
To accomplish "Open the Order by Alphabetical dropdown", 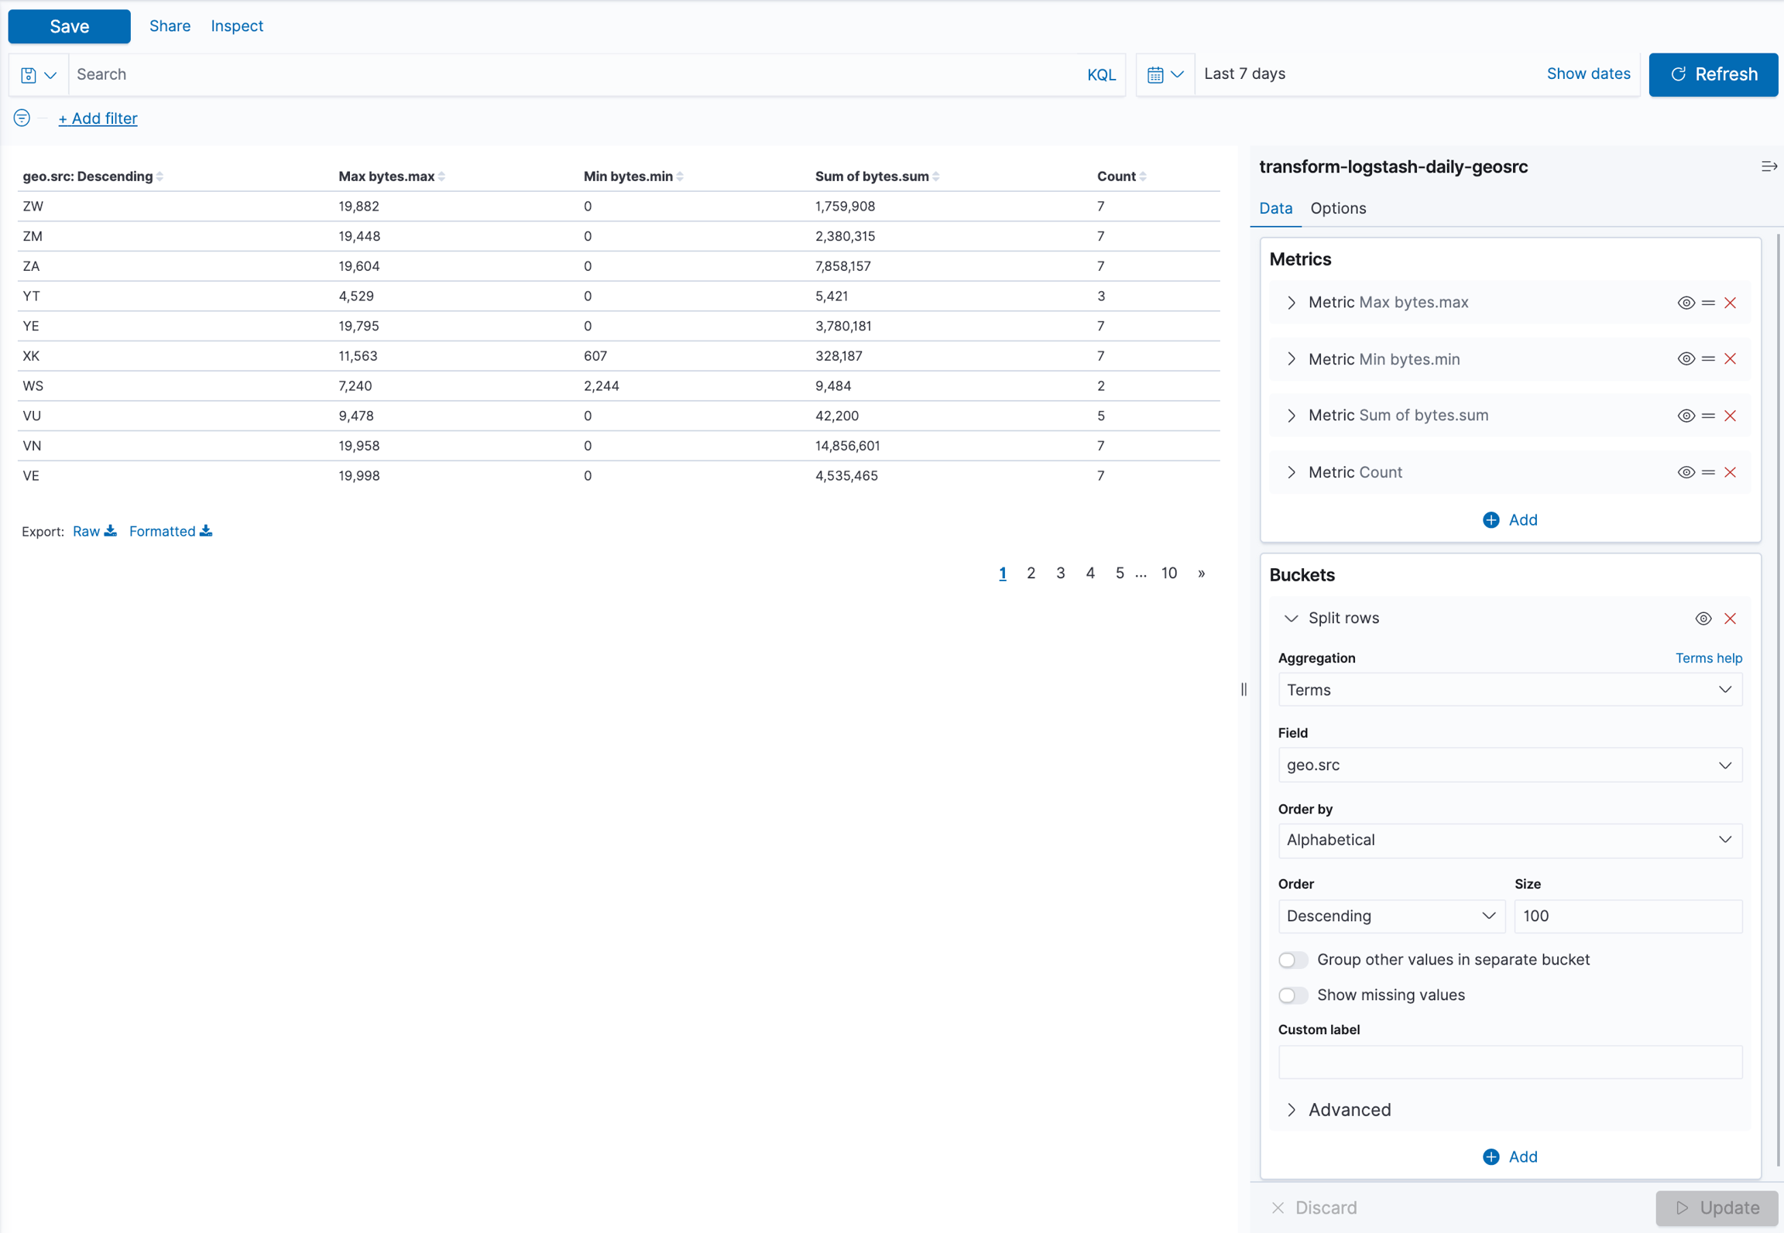I will [x=1509, y=841].
